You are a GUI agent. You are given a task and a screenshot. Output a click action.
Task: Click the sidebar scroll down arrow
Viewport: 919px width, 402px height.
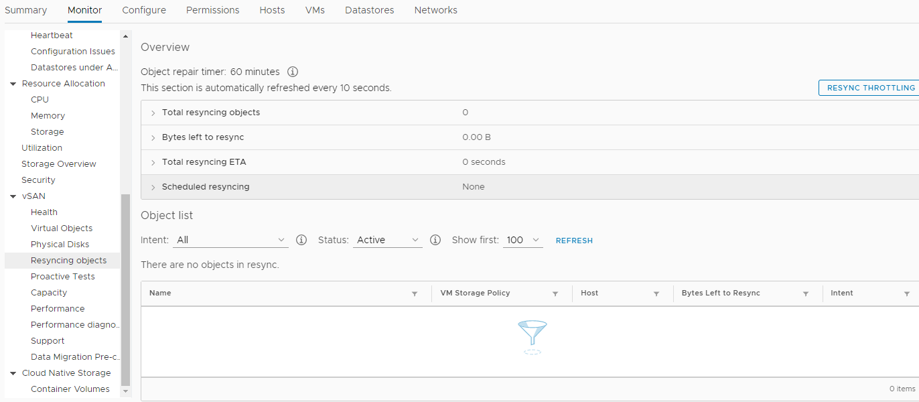(x=125, y=391)
